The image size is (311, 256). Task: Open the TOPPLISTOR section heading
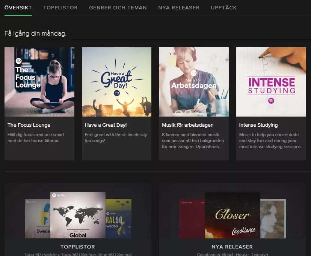click(x=78, y=247)
